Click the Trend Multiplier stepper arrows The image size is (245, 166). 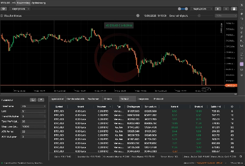[45, 116]
